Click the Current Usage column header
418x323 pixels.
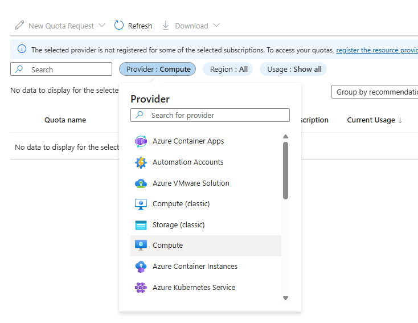(371, 120)
